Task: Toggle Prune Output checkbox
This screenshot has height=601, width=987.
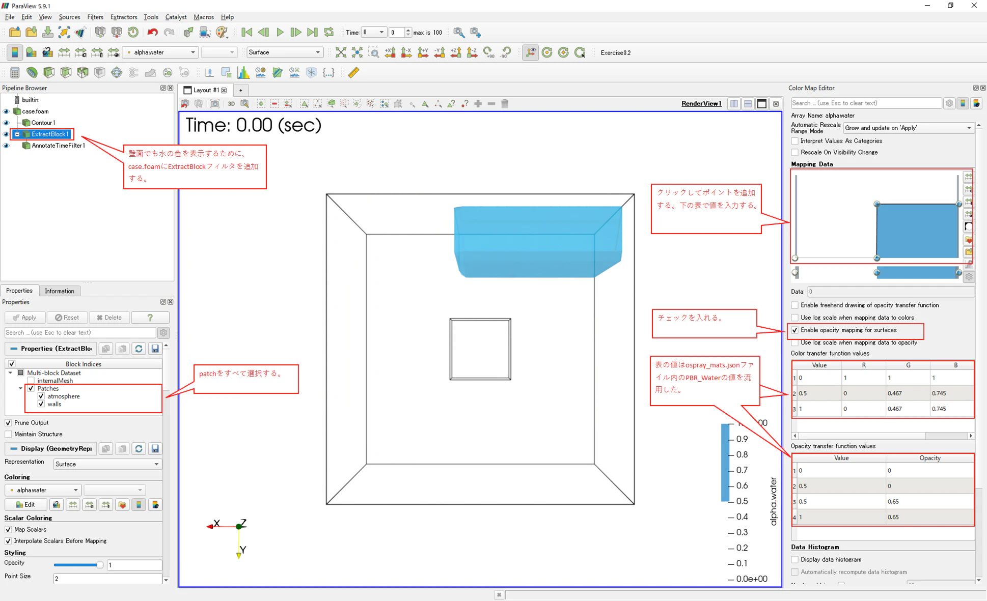Action: (x=8, y=423)
